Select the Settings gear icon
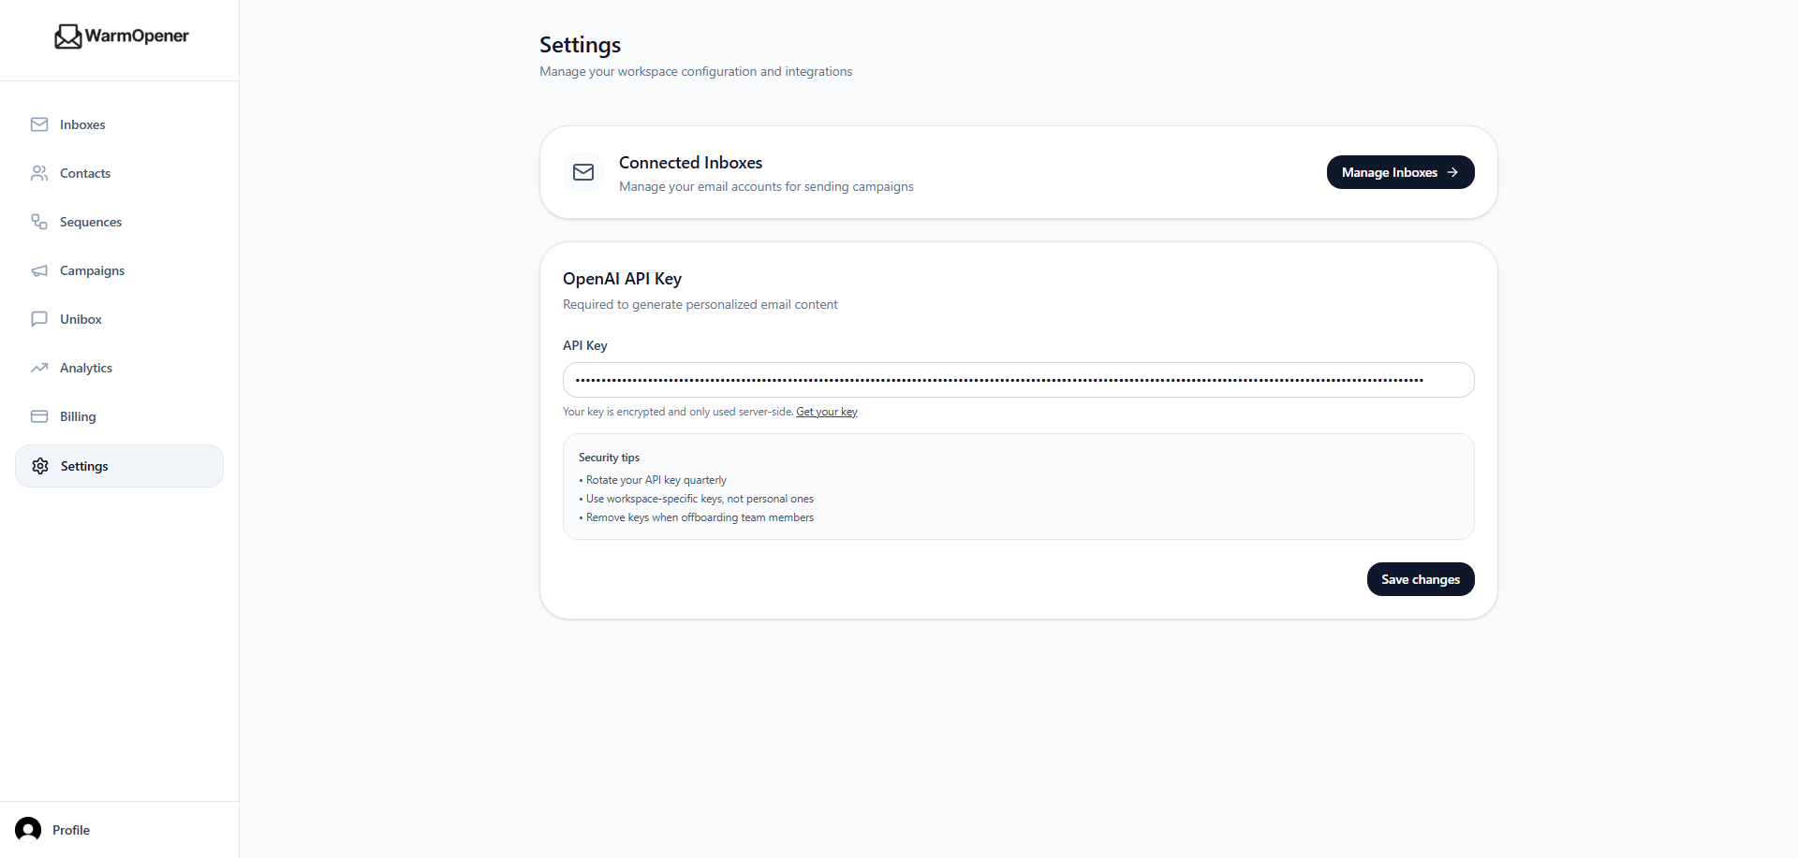 39,465
